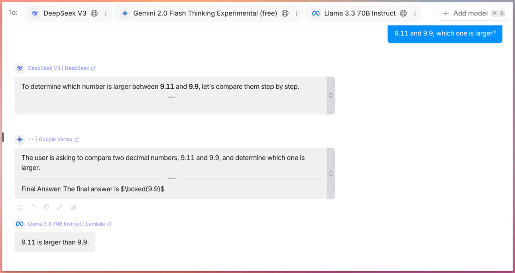Select the Llama 3.3 70B Instruct chip
Viewport: 515px width, 273px height.
coord(363,13)
